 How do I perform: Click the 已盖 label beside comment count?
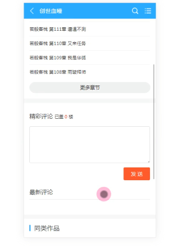59,117
